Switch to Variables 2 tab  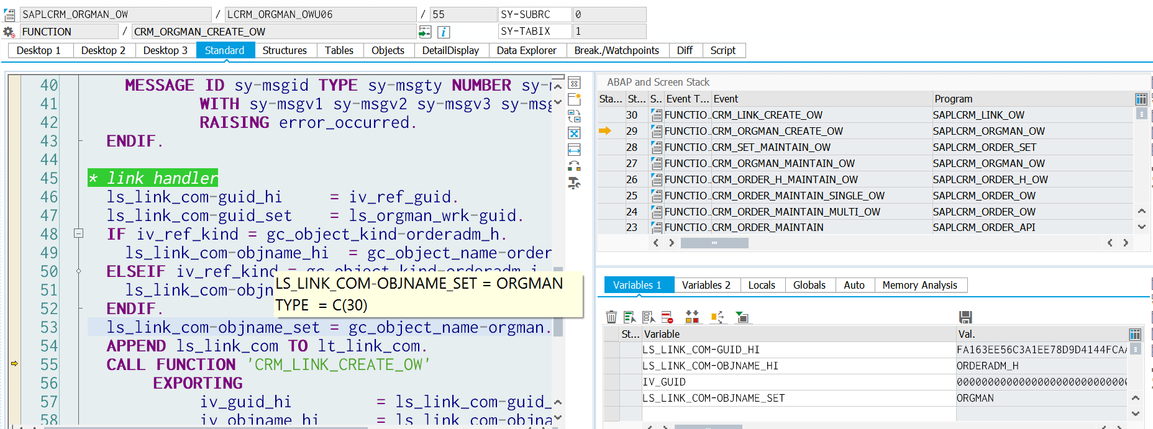coord(706,285)
